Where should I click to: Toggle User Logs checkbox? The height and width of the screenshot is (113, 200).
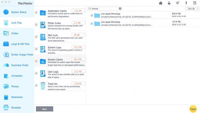pos(36,73)
